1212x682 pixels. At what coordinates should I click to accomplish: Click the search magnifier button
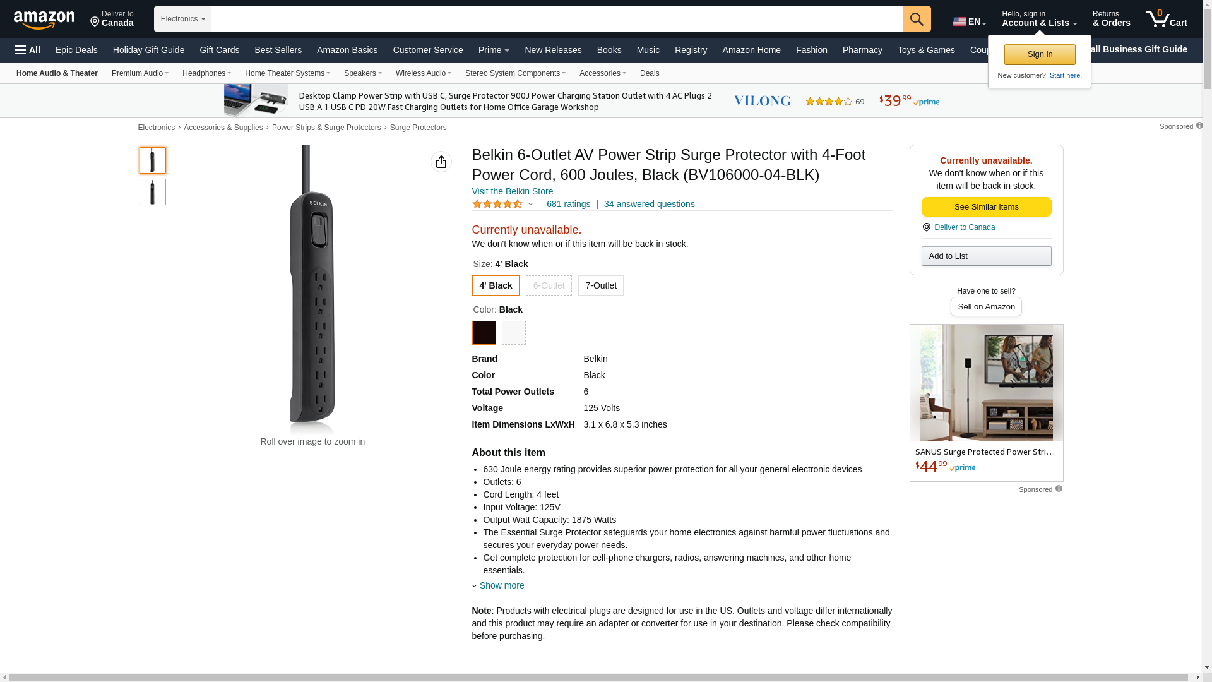(x=916, y=19)
